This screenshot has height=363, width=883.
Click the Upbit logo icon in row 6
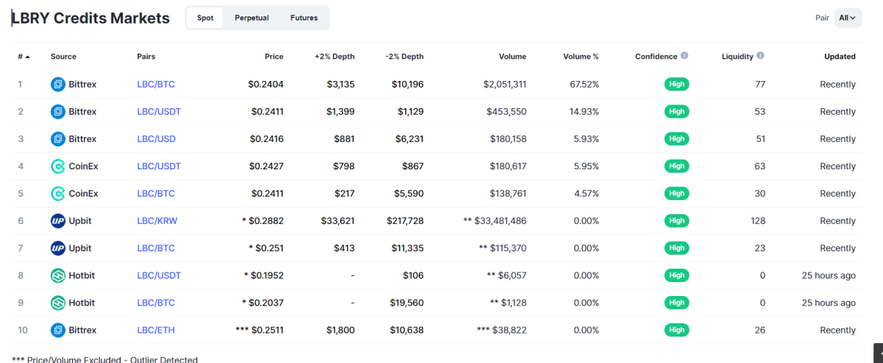point(57,221)
